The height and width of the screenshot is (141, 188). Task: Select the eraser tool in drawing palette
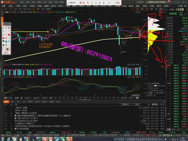(x=3, y=28)
